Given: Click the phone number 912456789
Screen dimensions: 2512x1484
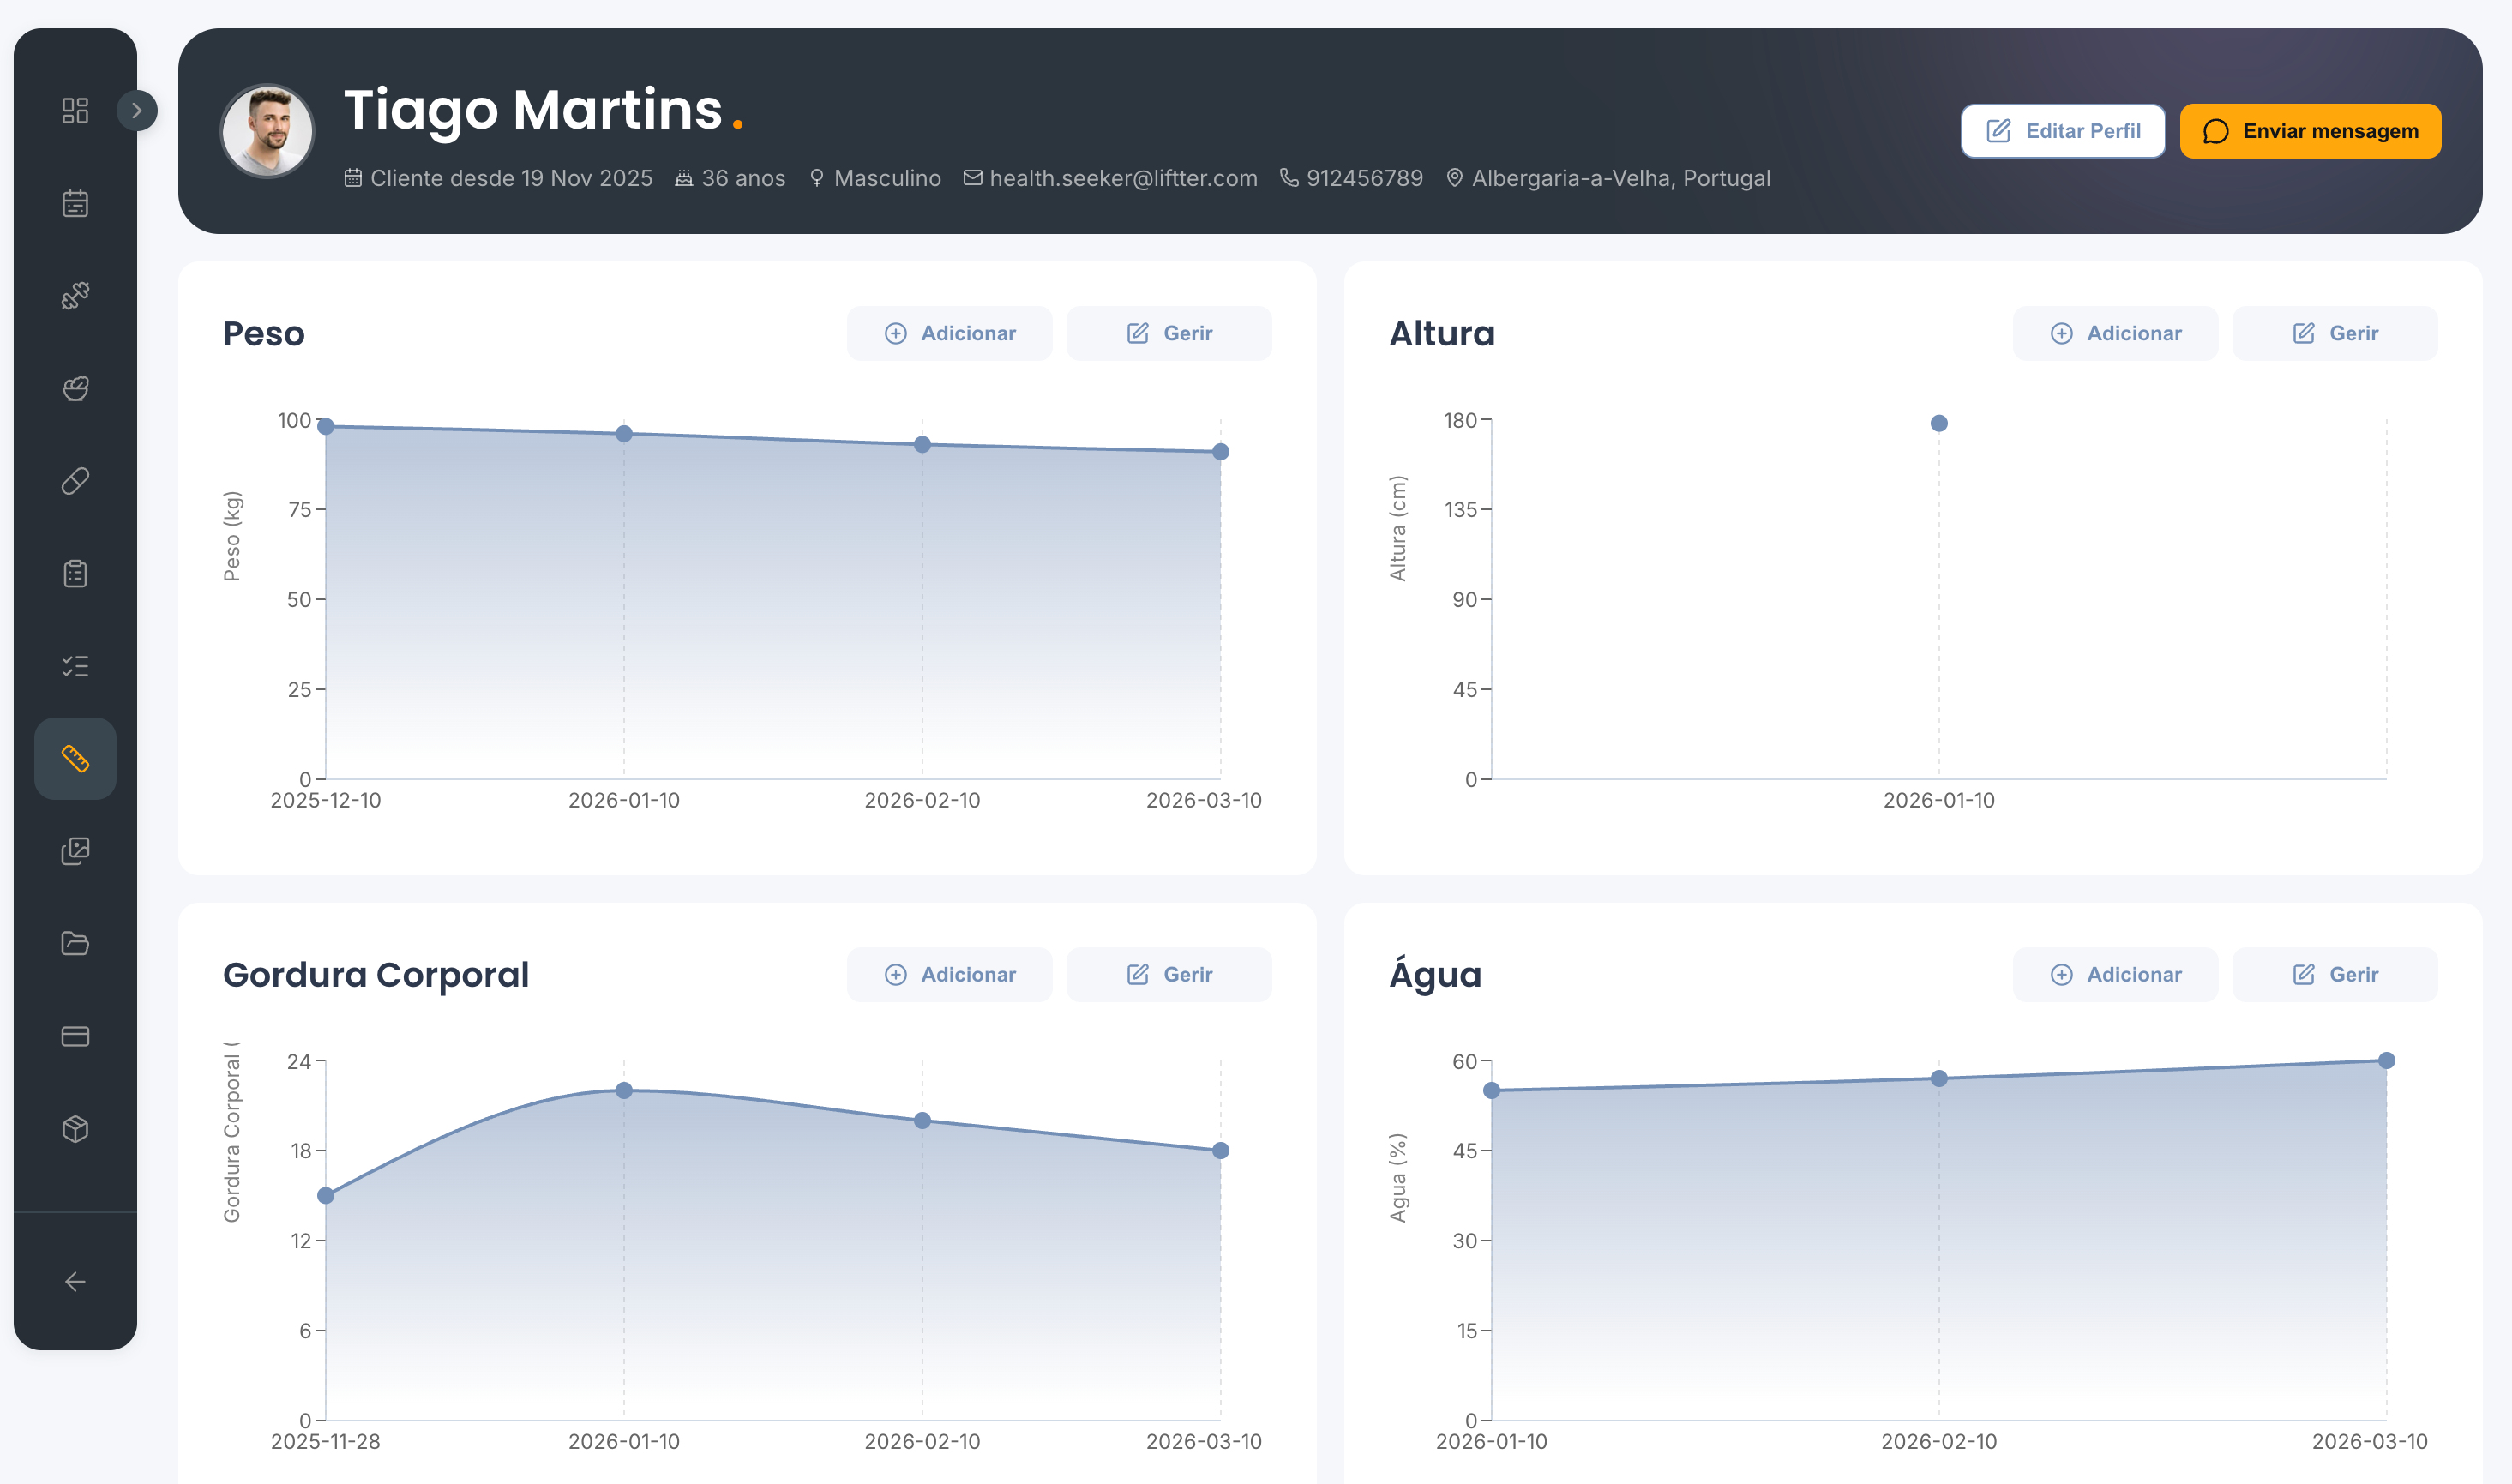Looking at the screenshot, I should (x=1364, y=178).
